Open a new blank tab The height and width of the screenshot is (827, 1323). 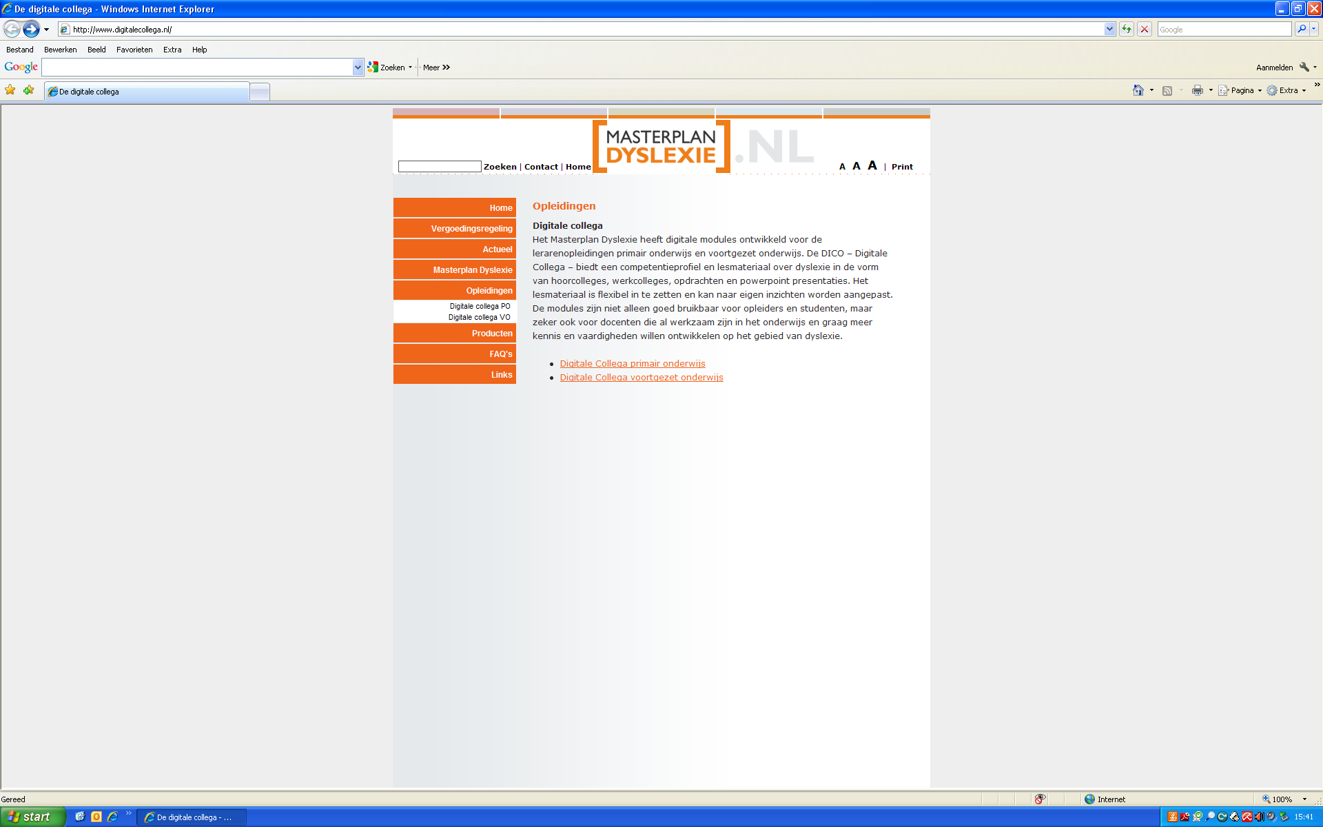pyautogui.click(x=260, y=92)
